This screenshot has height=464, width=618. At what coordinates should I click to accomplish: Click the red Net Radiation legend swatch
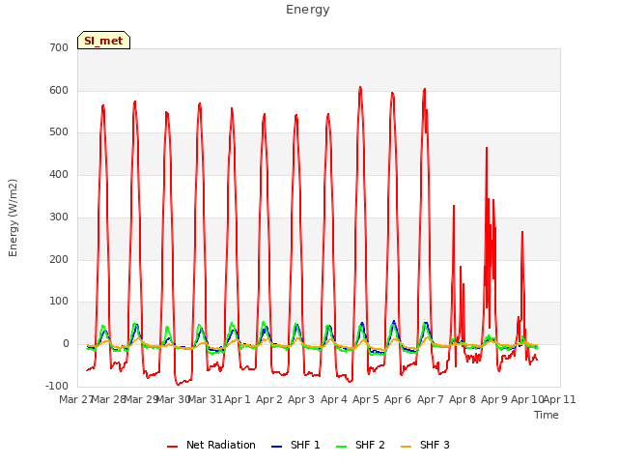(172, 447)
